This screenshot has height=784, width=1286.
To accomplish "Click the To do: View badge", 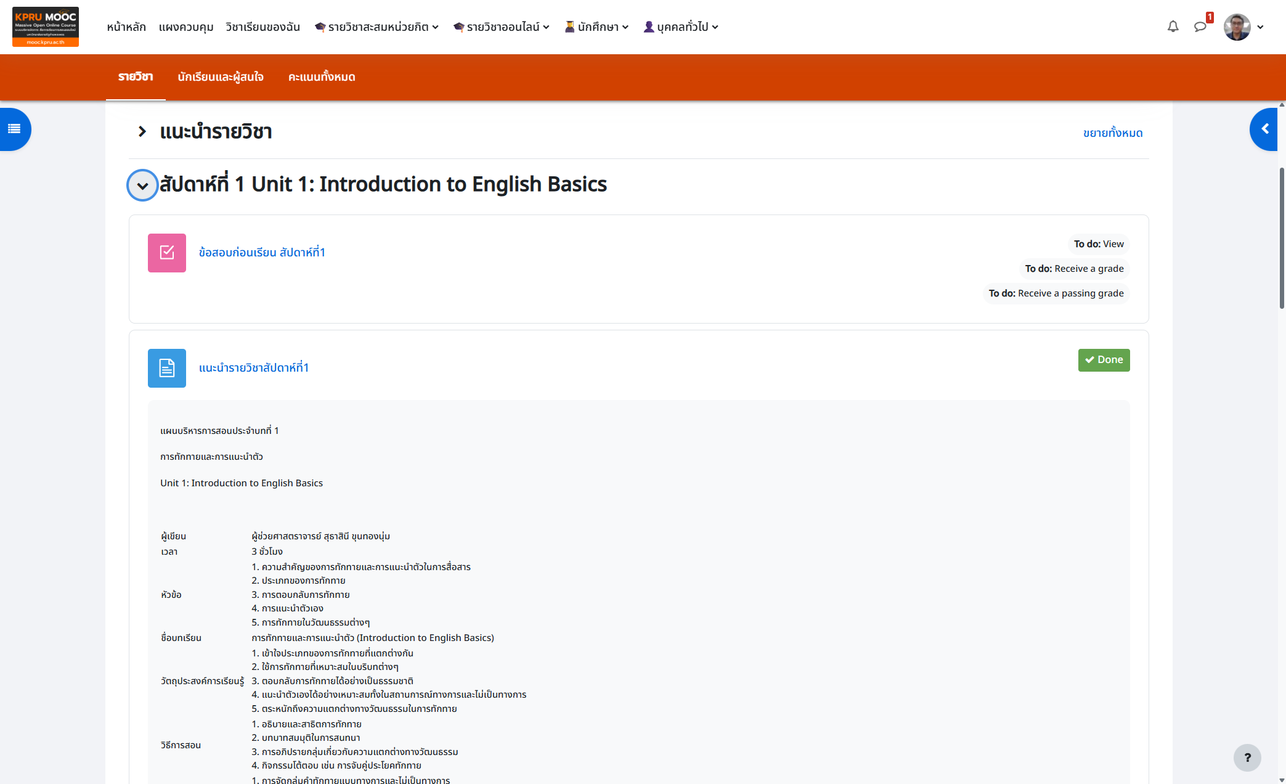I will point(1099,244).
